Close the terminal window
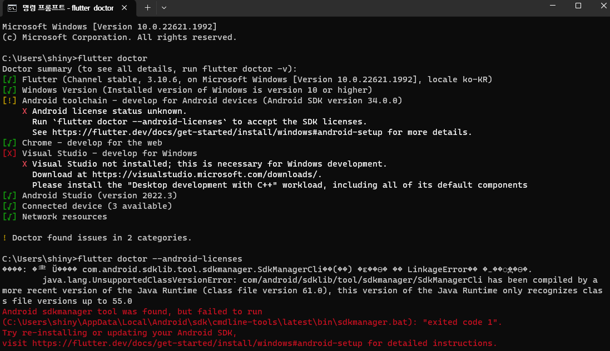Screen dimensions: 610x351 point(603,6)
